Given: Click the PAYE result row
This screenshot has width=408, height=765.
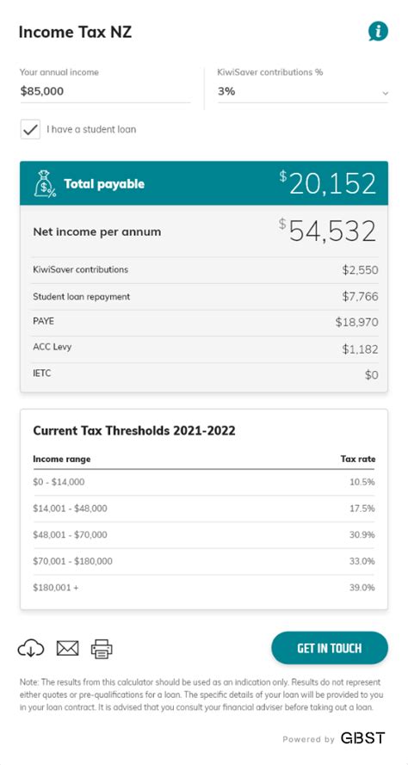Looking at the screenshot, I should [x=205, y=323].
